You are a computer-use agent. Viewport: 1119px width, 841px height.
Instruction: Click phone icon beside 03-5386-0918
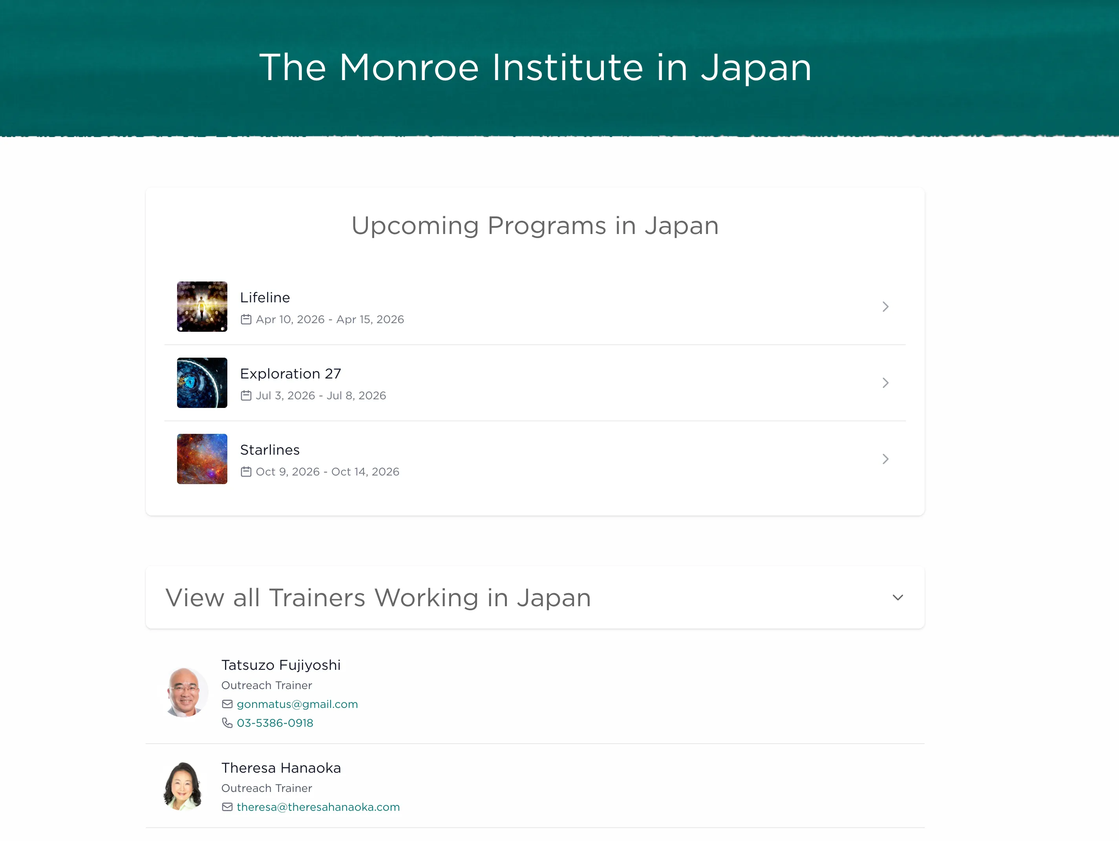(x=227, y=722)
